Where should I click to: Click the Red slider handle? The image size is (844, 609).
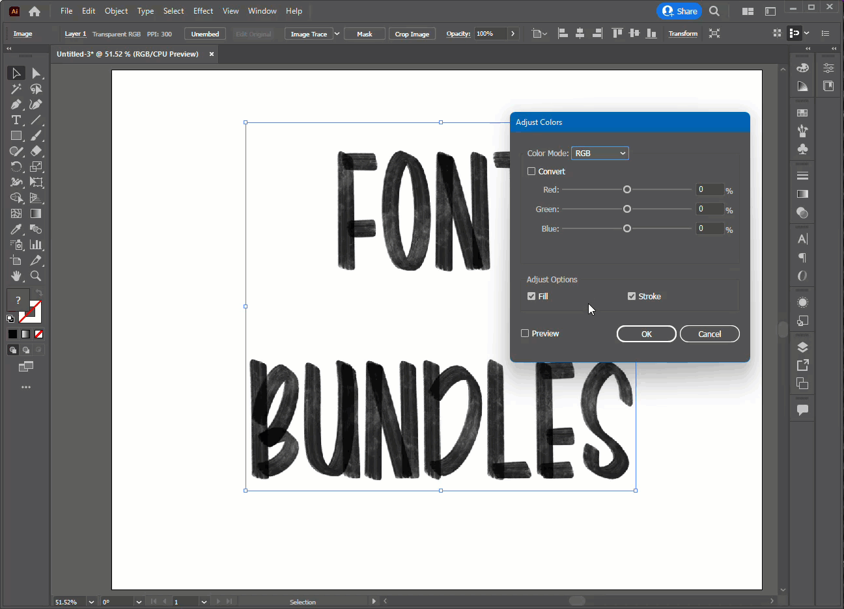click(x=627, y=189)
